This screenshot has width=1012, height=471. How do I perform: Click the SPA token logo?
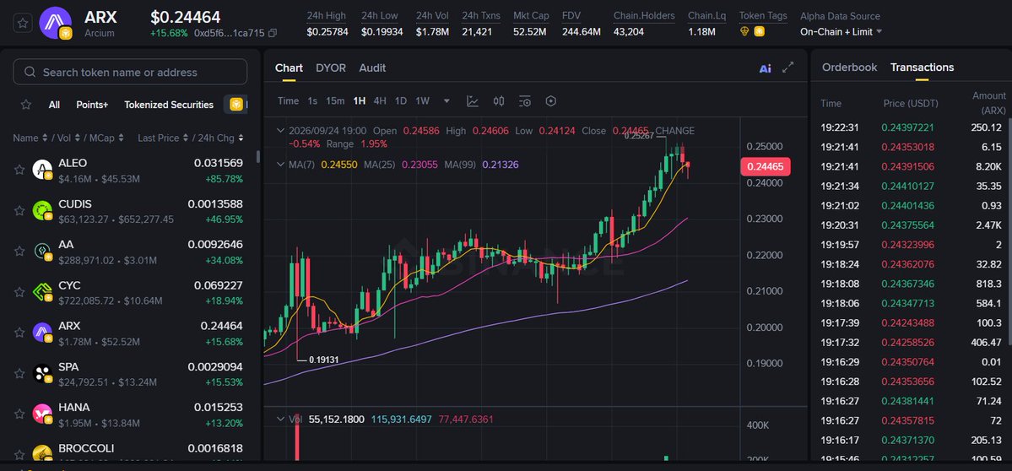(42, 373)
